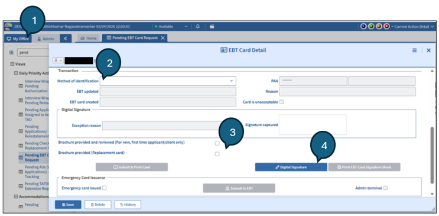Switch to Admin tab
This screenshot has height=216, width=439.
tap(45, 38)
